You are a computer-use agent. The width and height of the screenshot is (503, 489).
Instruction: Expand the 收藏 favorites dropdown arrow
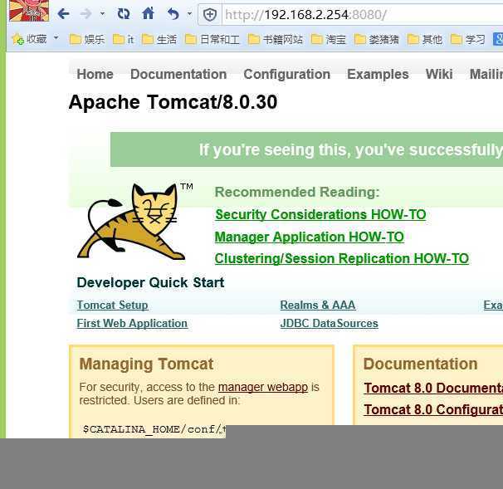coord(56,38)
